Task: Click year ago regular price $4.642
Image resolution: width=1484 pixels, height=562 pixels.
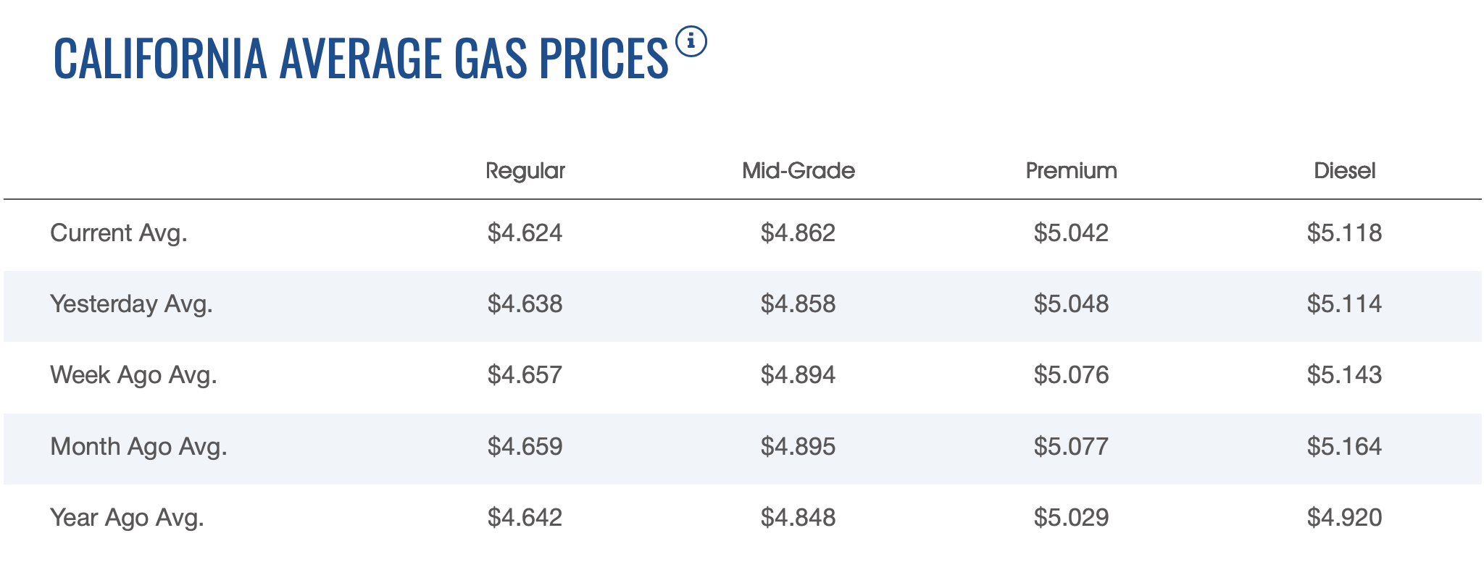Action: 525,518
